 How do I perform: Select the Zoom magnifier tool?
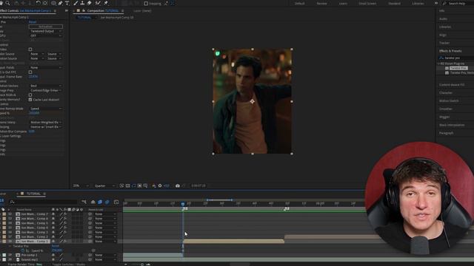[x=7, y=3]
